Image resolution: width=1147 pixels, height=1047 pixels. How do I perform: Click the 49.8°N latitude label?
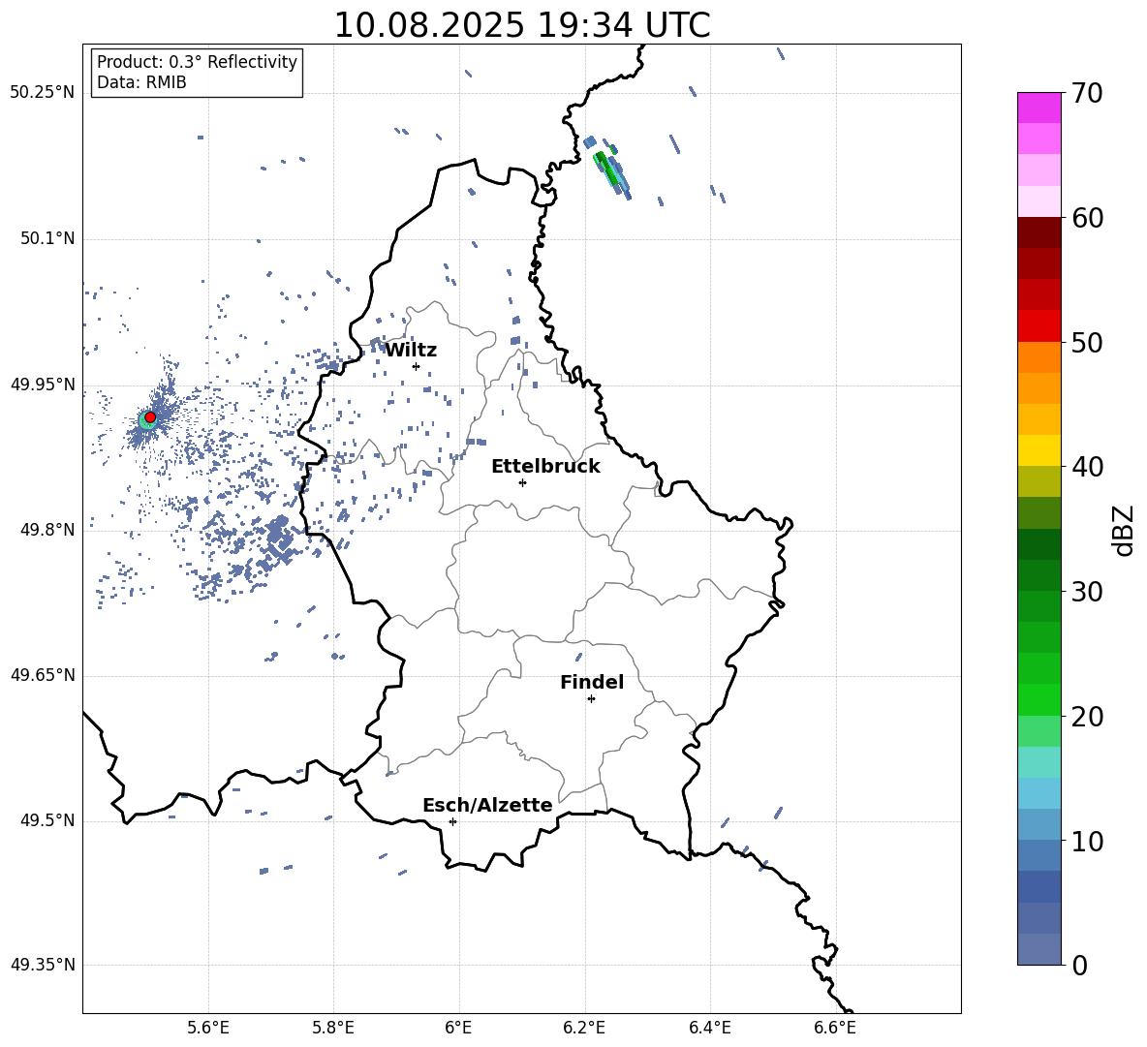[47, 530]
